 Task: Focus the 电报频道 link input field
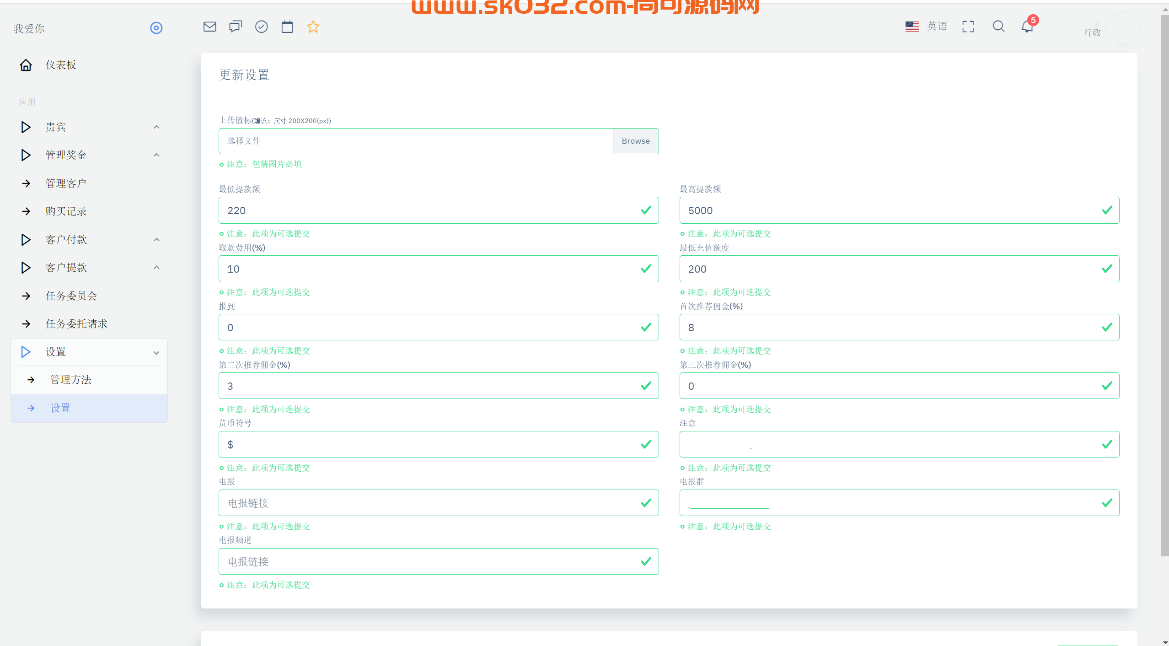(x=439, y=562)
